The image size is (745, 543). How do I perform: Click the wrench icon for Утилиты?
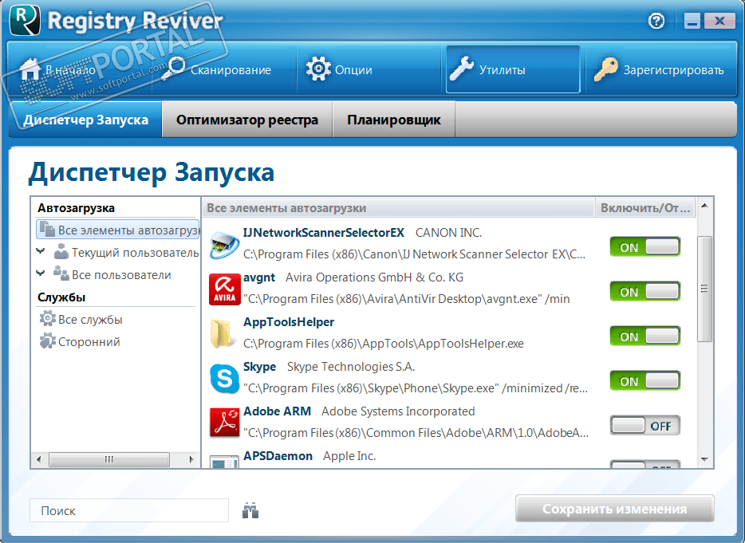tap(462, 69)
